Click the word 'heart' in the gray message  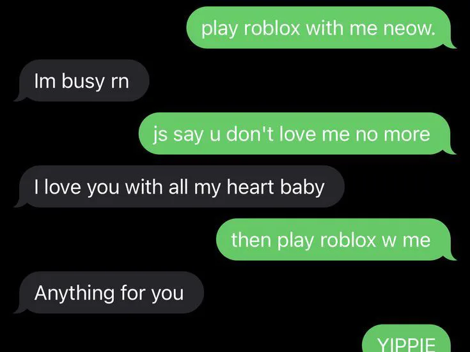point(250,187)
